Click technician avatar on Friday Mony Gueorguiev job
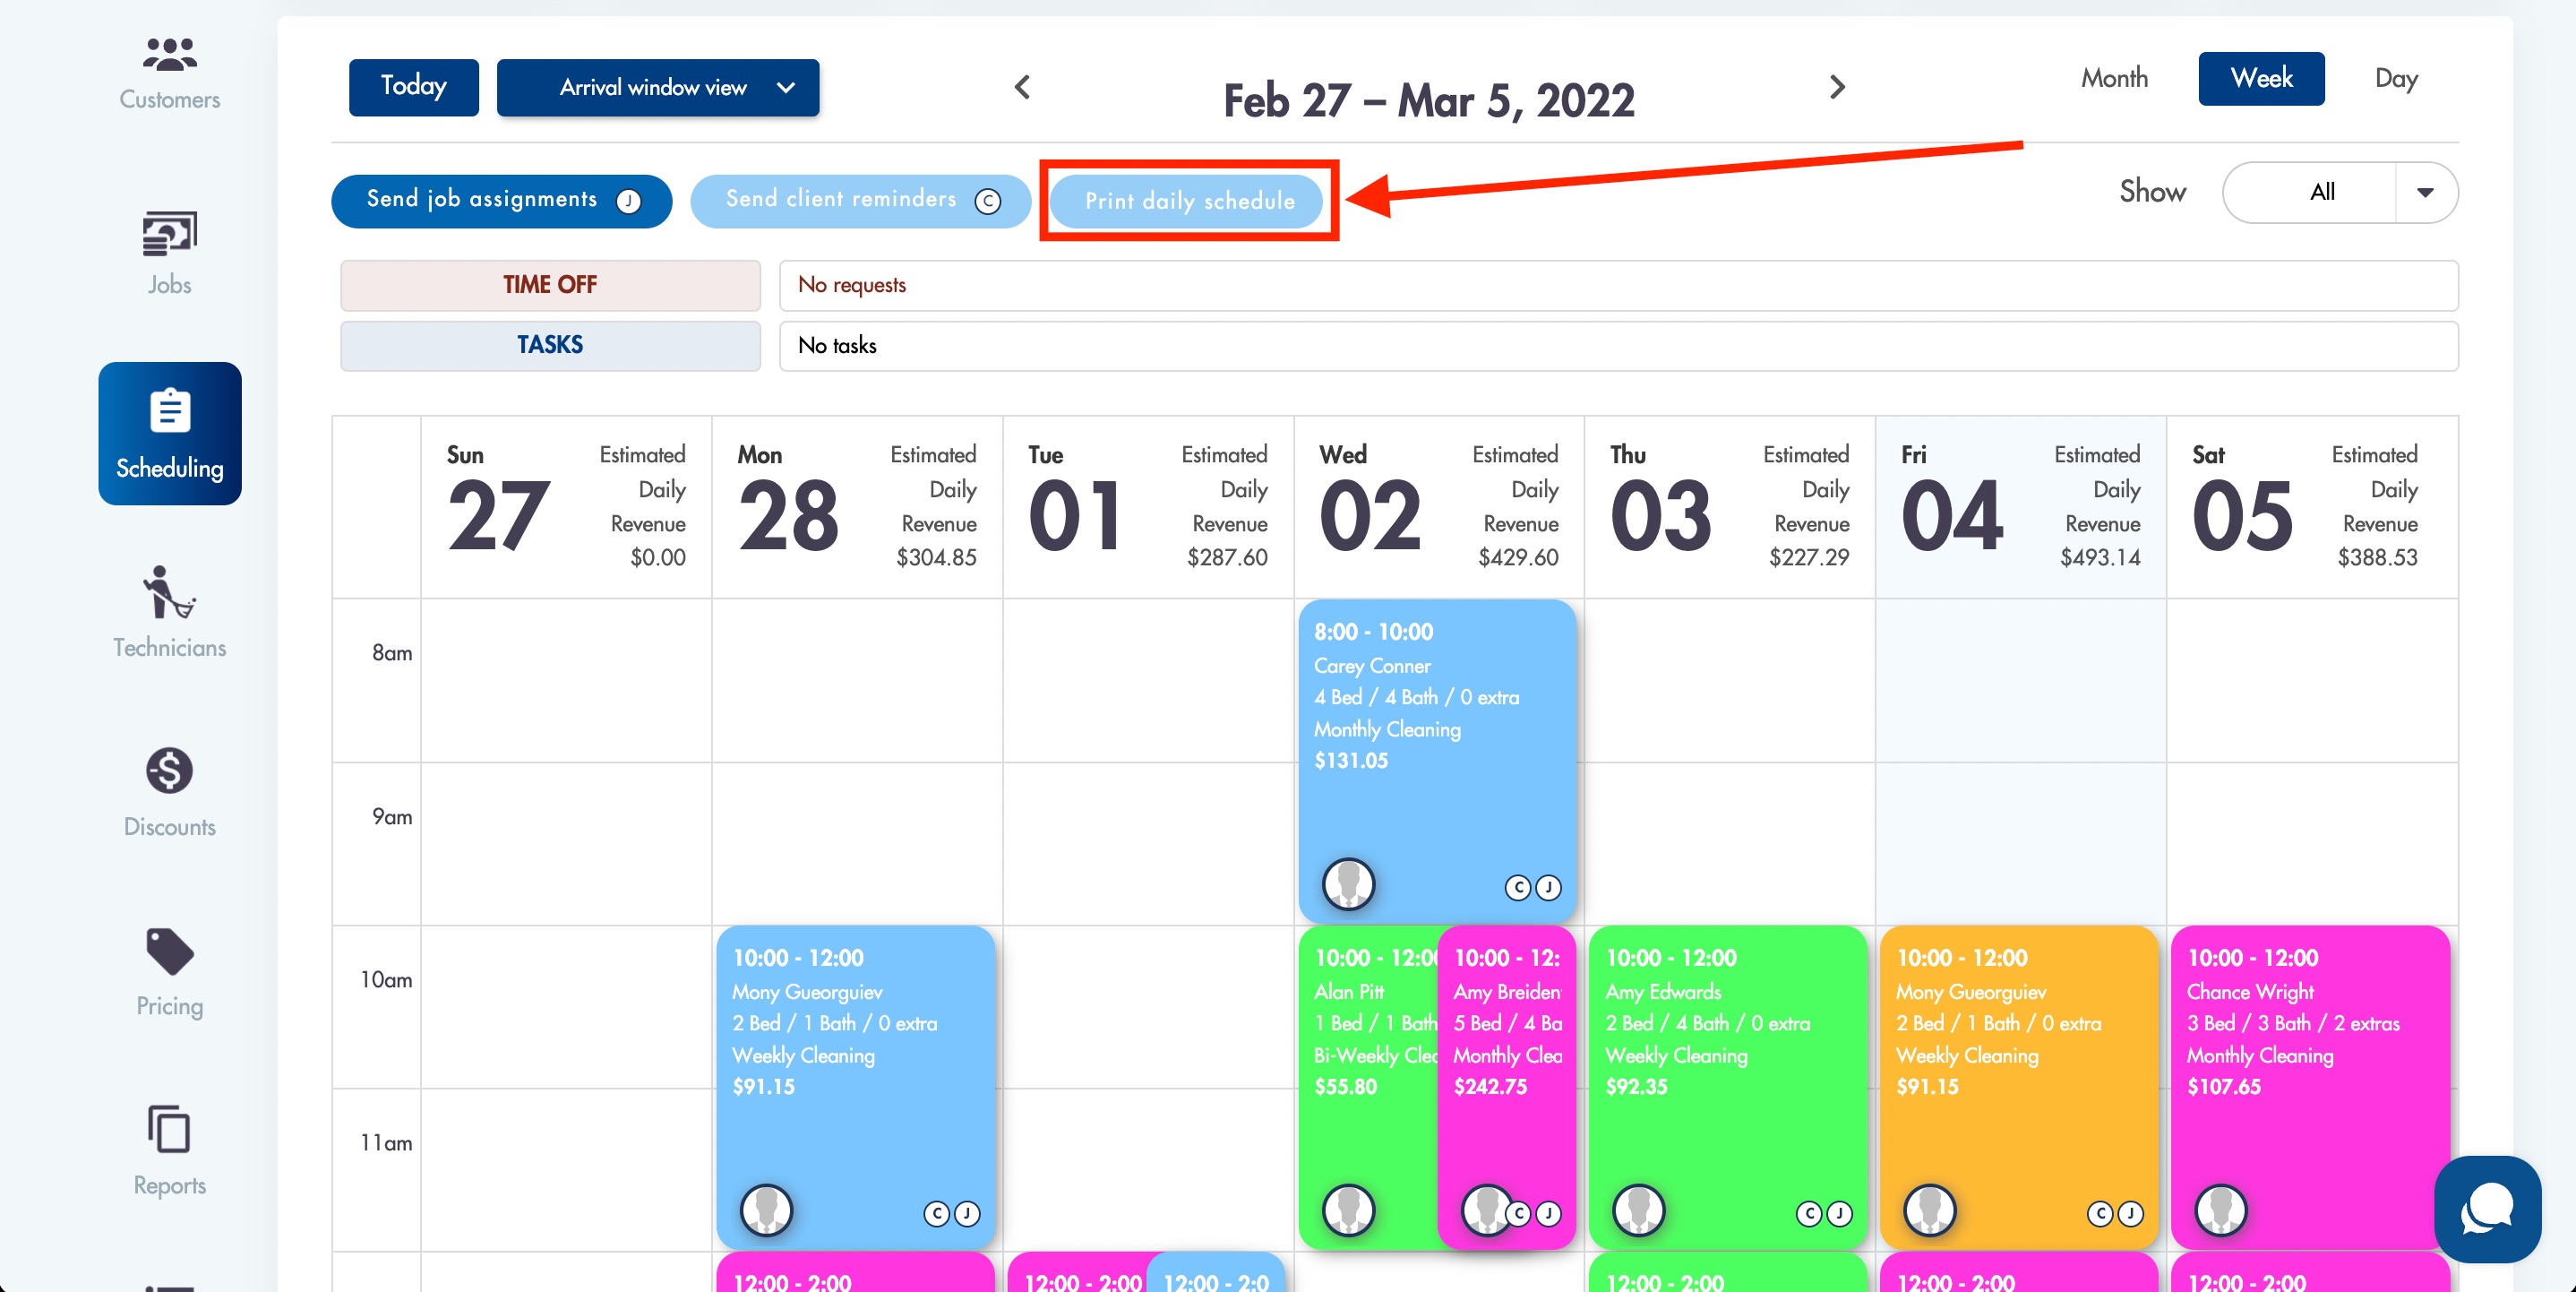2576x1292 pixels. (x=1929, y=1210)
